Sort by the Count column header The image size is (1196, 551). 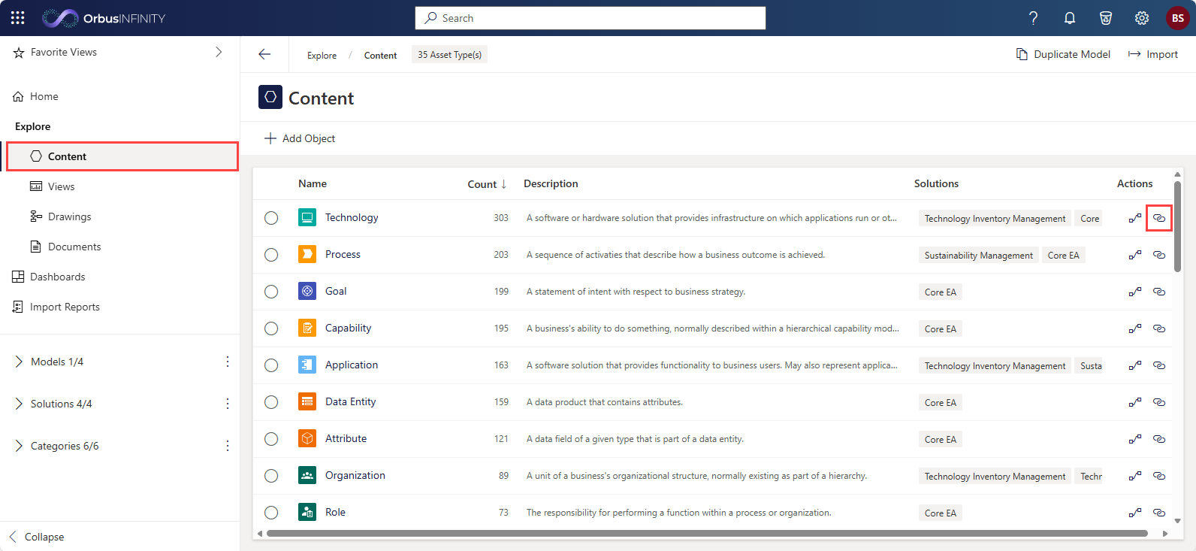point(487,184)
